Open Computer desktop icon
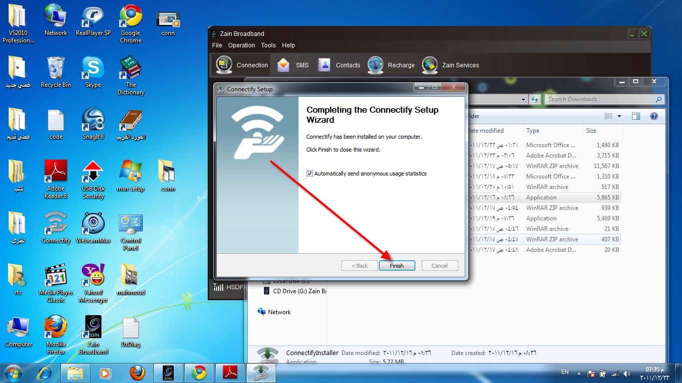The height and width of the screenshot is (383, 682). (18, 332)
